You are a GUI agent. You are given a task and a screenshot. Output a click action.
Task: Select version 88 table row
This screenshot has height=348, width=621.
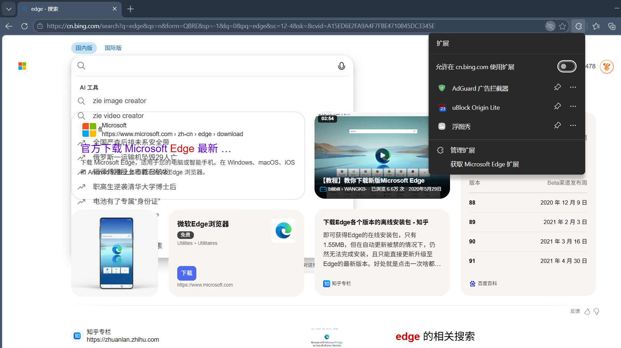tap(528, 202)
